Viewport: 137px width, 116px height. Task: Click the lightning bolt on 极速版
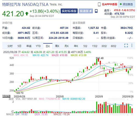[90, 11]
